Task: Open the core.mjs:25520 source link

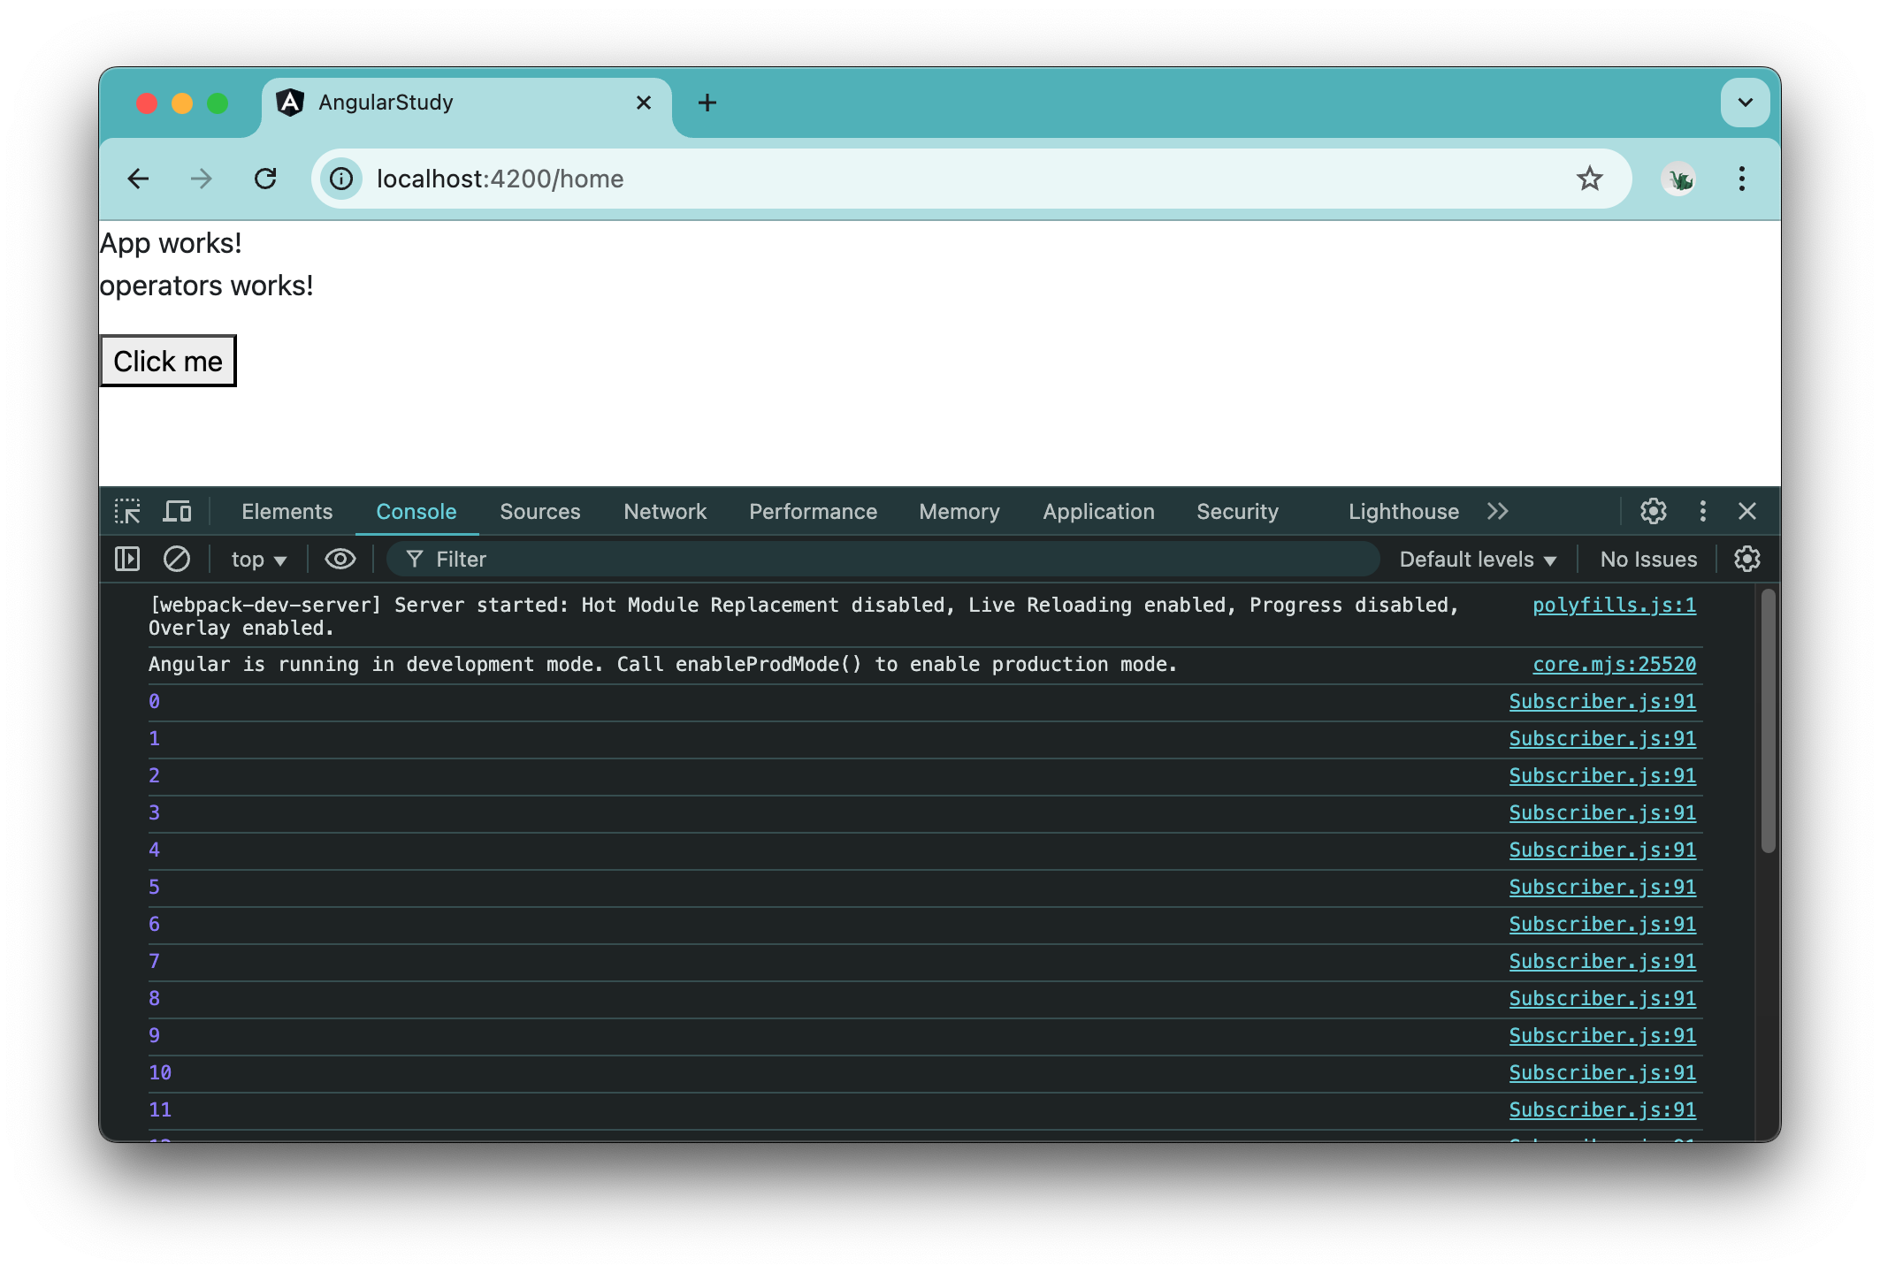Action: (x=1616, y=664)
